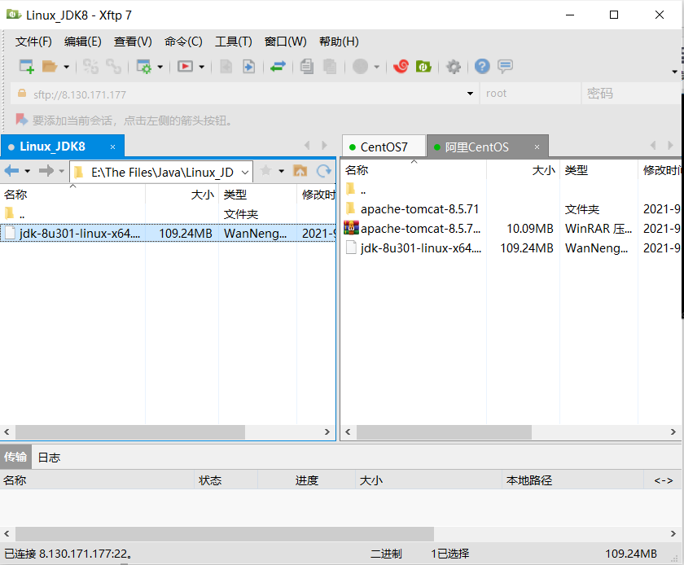Open the 文件(F) menu
Viewport: 684px width, 565px height.
(33, 42)
